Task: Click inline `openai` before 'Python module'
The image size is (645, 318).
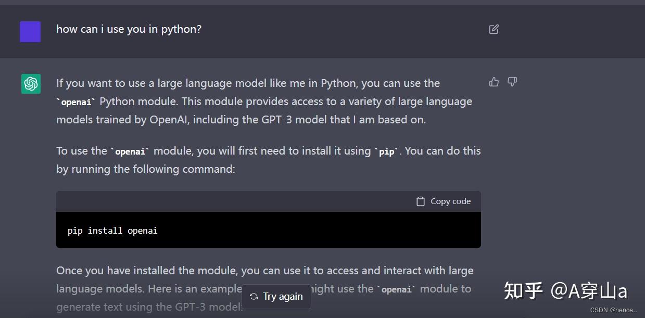Action: (x=77, y=102)
